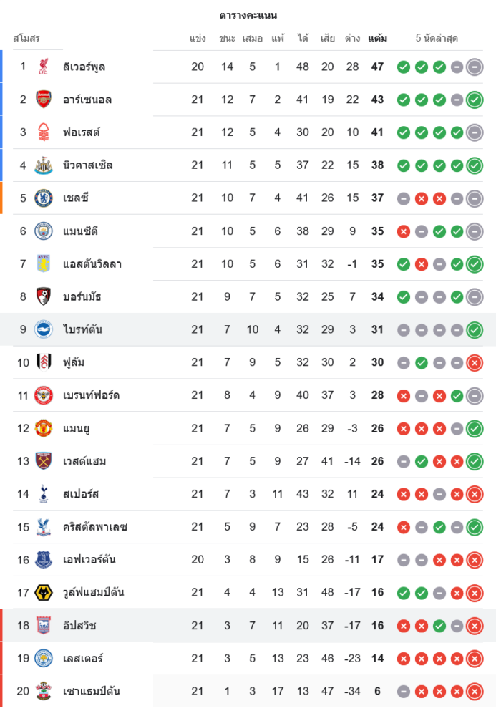496x716 pixels.
Task: Click the แต้ม points column header
Action: pyautogui.click(x=377, y=38)
